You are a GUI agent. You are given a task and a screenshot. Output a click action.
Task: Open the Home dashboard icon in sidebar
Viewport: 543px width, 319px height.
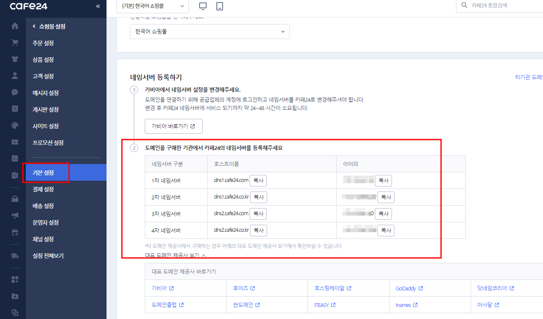[x=15, y=26]
